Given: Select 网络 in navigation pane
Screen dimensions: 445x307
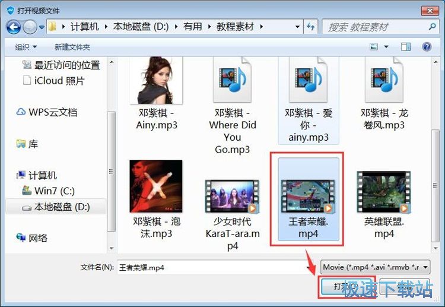Looking at the screenshot, I should pyautogui.click(x=38, y=238).
